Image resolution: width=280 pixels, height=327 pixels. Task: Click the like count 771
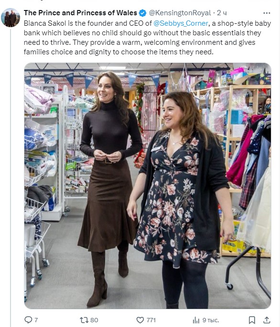pos(151,320)
